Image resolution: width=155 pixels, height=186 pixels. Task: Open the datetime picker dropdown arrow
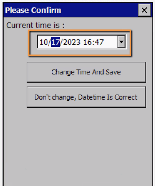tap(121, 42)
